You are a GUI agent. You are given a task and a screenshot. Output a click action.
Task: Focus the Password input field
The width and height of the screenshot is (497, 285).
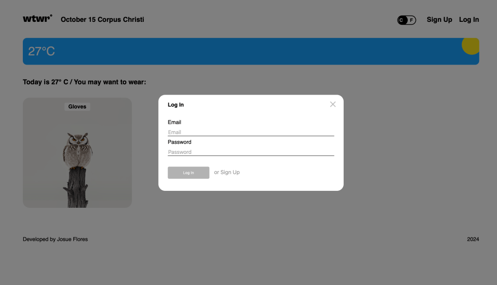pyautogui.click(x=250, y=152)
